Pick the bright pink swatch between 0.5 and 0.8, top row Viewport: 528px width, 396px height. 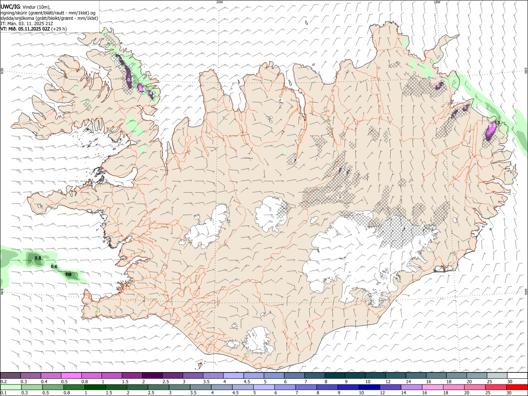(71, 376)
